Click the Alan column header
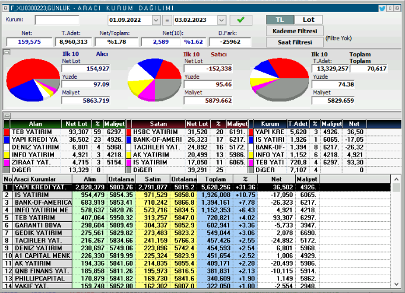 coord(36,124)
